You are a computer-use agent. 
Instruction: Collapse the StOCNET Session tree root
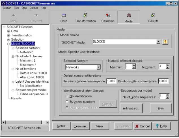click(4, 27)
